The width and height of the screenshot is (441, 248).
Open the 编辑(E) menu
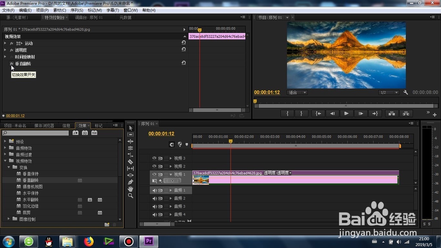(25, 10)
